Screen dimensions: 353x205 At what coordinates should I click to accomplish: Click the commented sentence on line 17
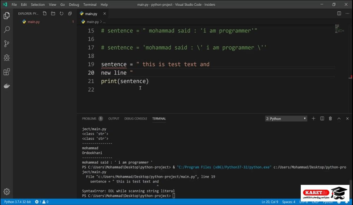click(x=184, y=48)
